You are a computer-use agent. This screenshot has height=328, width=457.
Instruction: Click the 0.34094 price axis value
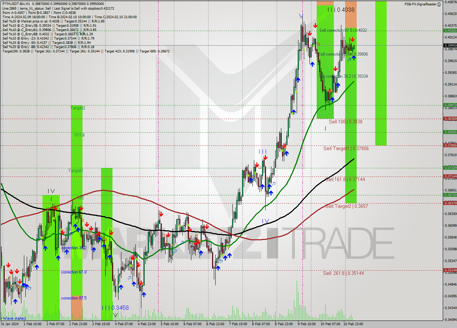coord(451,319)
